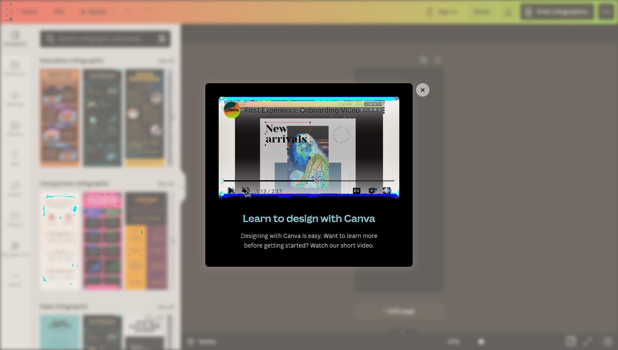
Task: Toggle closed captions with the CC button
Action: pyautogui.click(x=357, y=191)
